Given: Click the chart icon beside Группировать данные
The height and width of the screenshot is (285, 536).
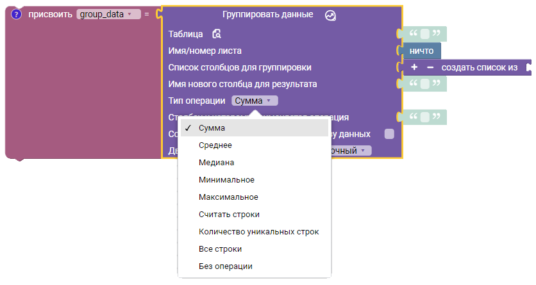Looking at the screenshot, I should click(330, 15).
